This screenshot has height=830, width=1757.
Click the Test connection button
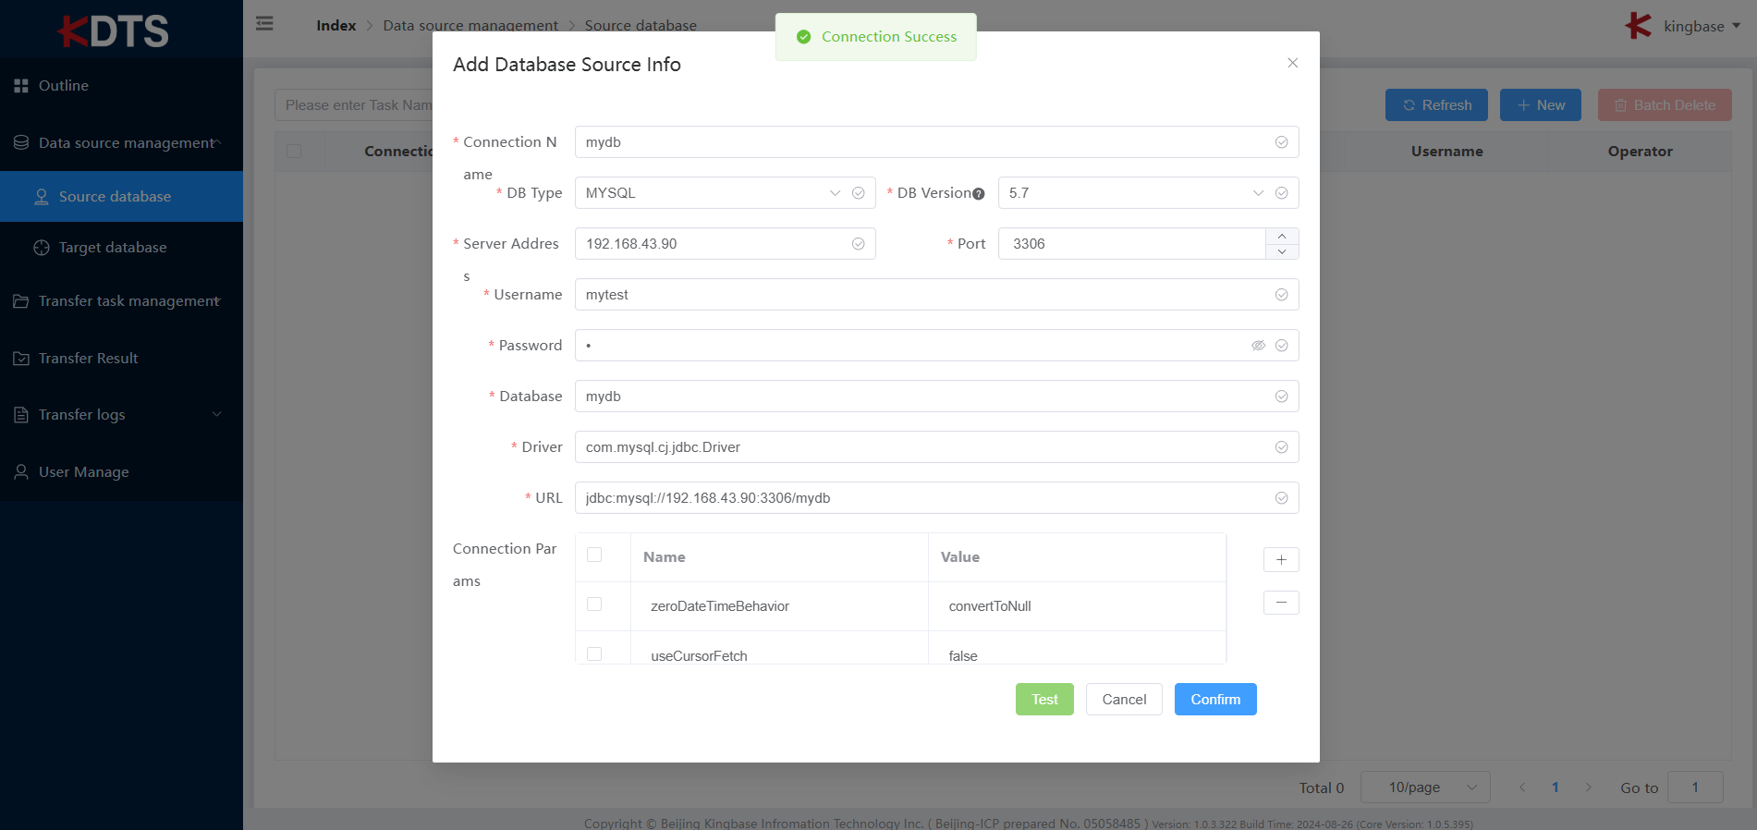coord(1044,700)
